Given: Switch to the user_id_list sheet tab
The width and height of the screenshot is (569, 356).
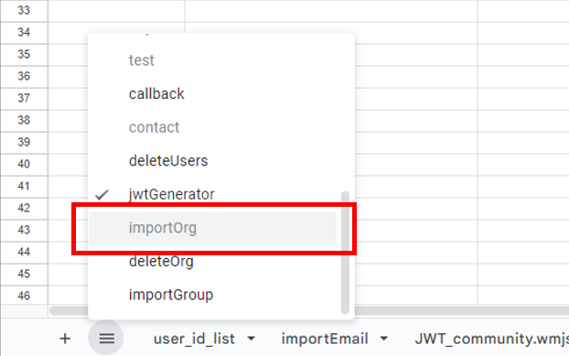Looking at the screenshot, I should 194,339.
